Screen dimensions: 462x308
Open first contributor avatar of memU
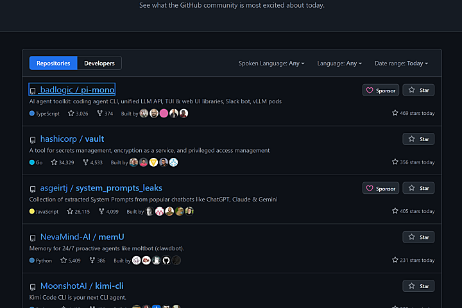point(137,261)
